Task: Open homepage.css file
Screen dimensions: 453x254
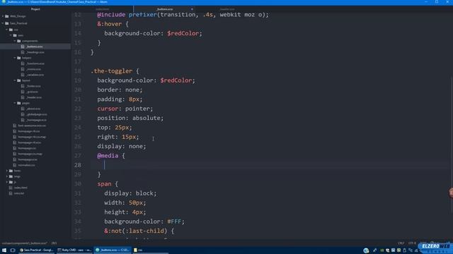Action: pyautogui.click(x=27, y=148)
